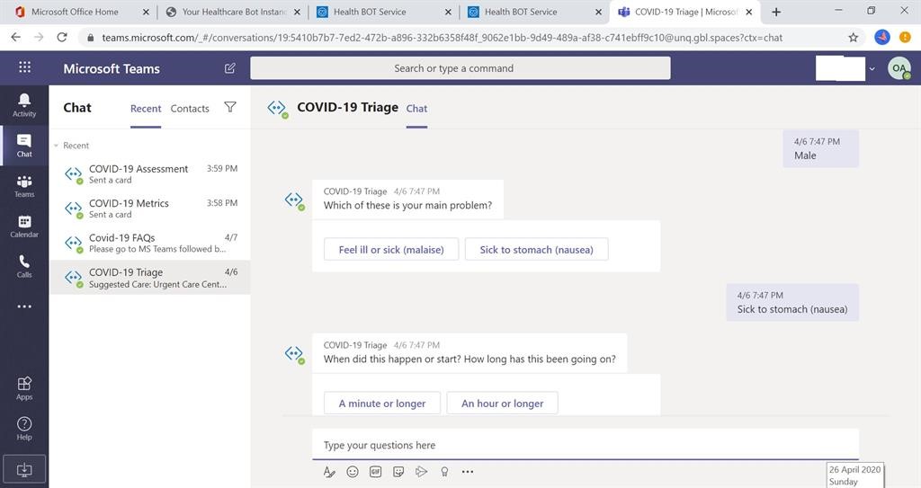
Task: Close the Microsoft Office Home tab
Action: pos(146,12)
